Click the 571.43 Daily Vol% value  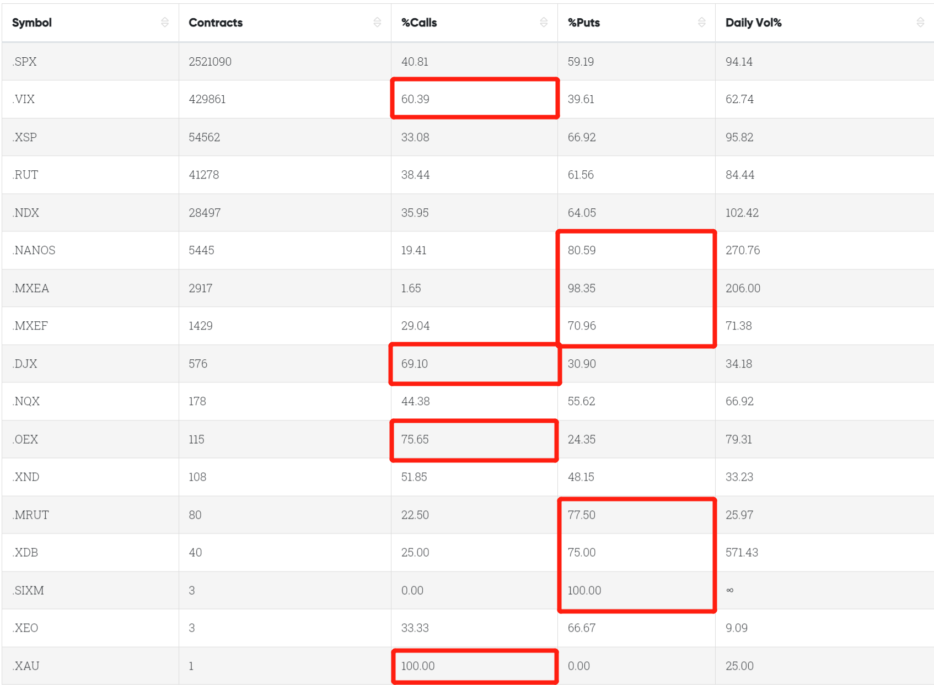(742, 552)
